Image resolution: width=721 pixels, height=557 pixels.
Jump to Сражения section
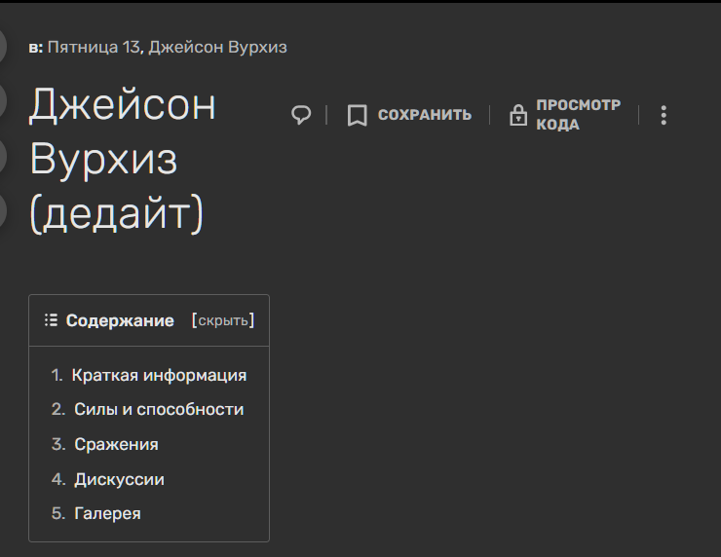point(116,444)
